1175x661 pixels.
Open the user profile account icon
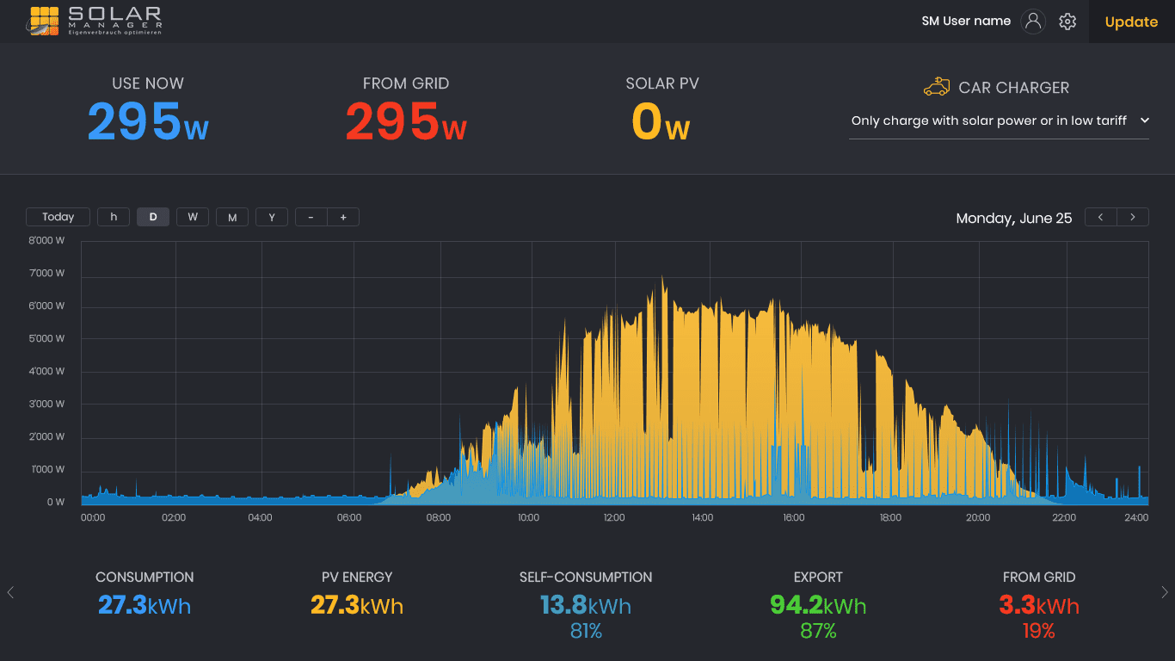1033,22
